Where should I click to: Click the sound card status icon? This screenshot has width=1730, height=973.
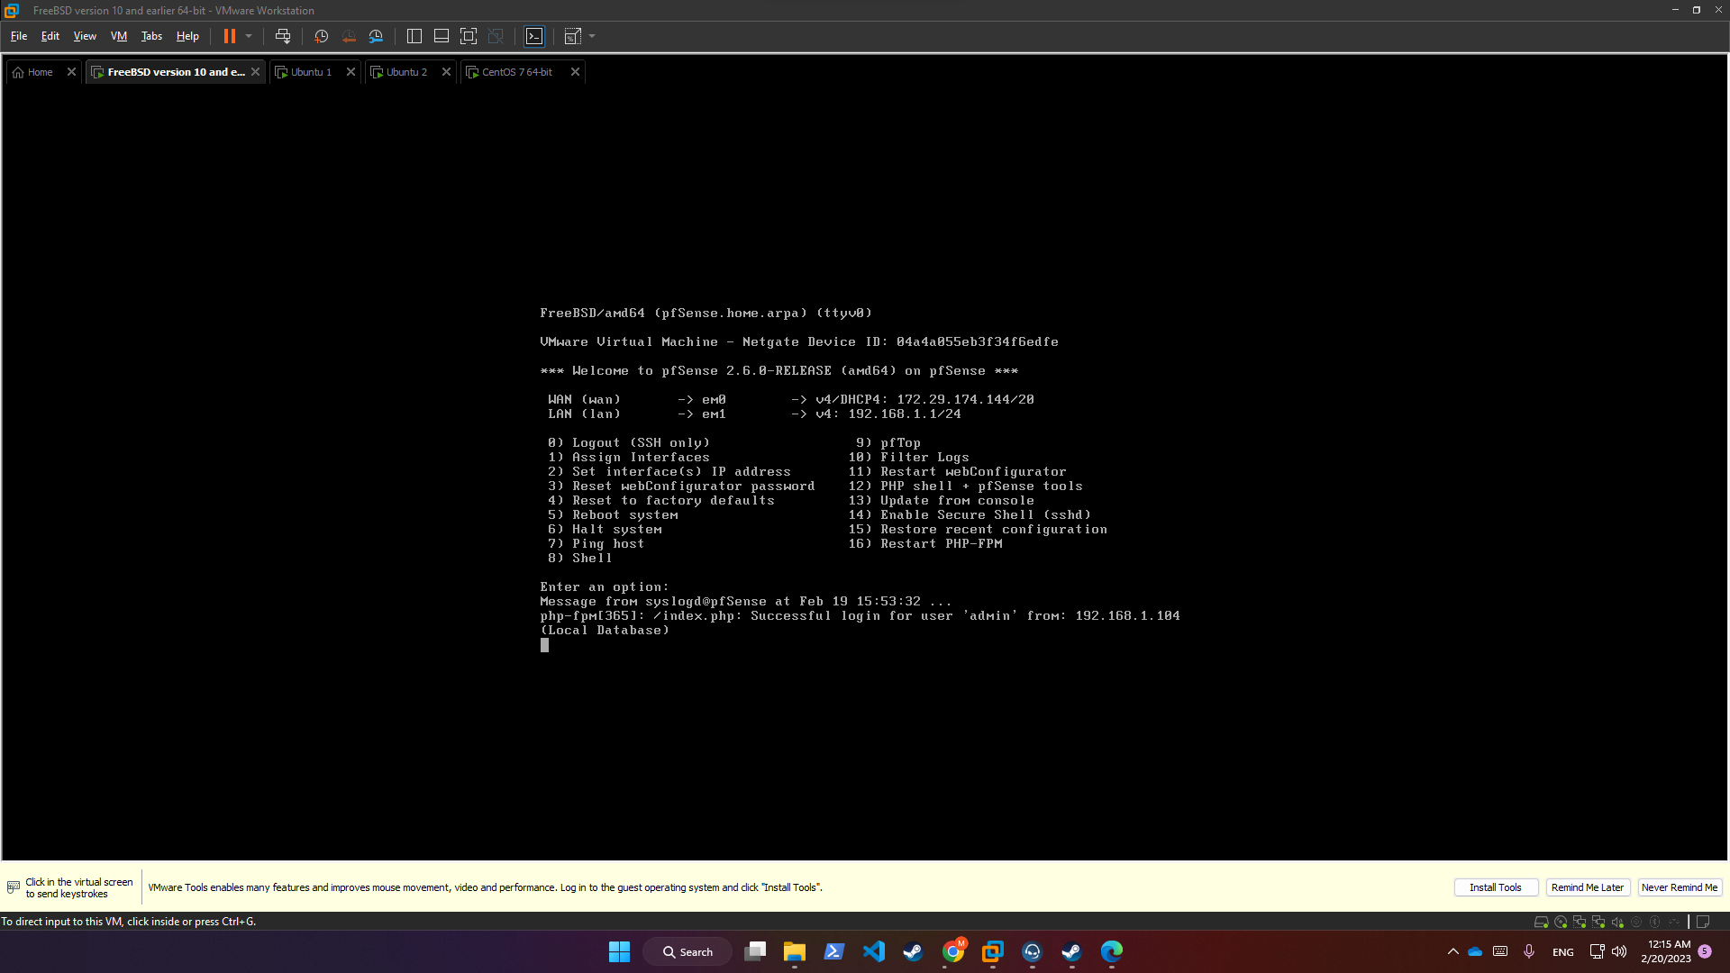[1617, 922]
